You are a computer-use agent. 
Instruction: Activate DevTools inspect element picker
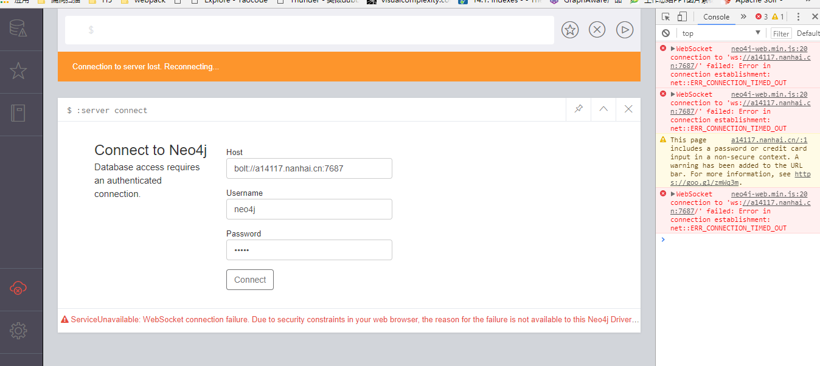pyautogui.click(x=666, y=17)
